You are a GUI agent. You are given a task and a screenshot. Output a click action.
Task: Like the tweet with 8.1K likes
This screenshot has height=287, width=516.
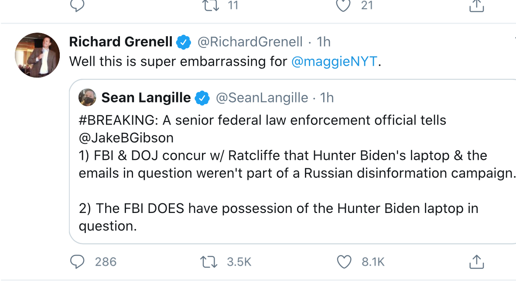pyautogui.click(x=344, y=262)
